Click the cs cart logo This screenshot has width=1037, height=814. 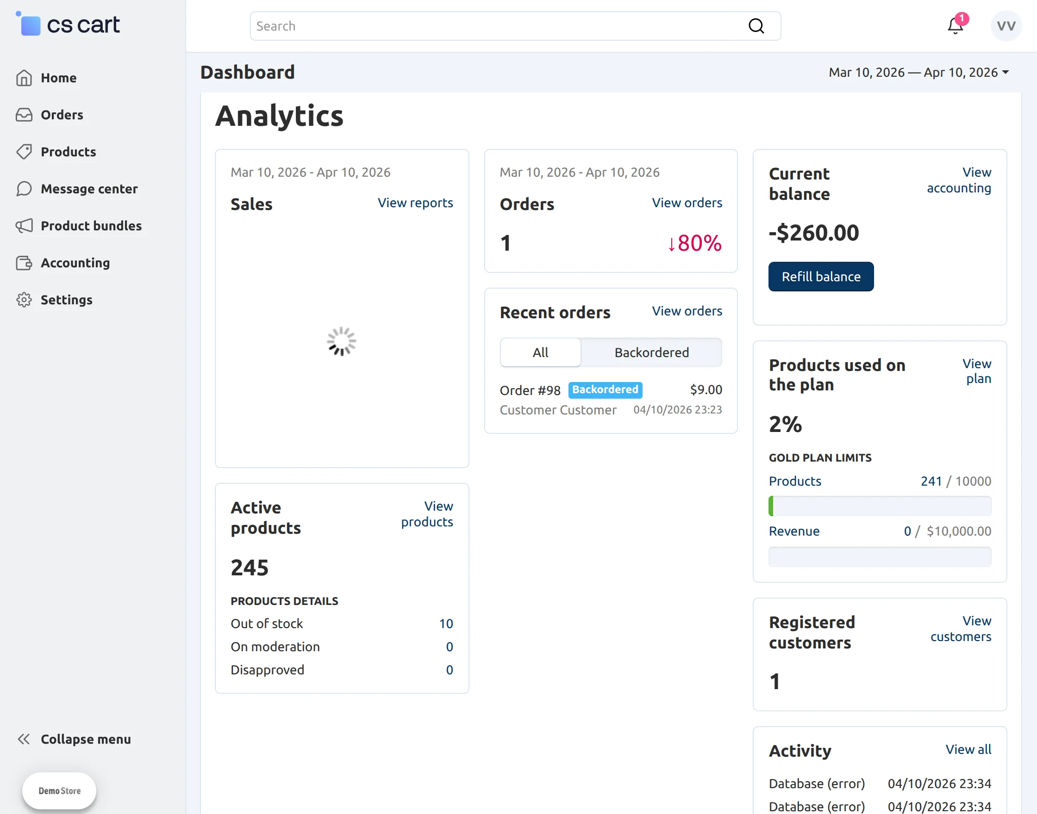[68, 25]
